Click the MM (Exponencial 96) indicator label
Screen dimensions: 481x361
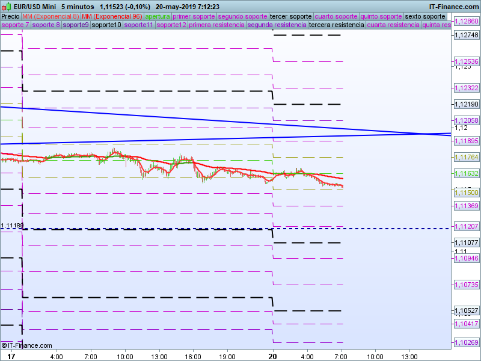coord(112,16)
